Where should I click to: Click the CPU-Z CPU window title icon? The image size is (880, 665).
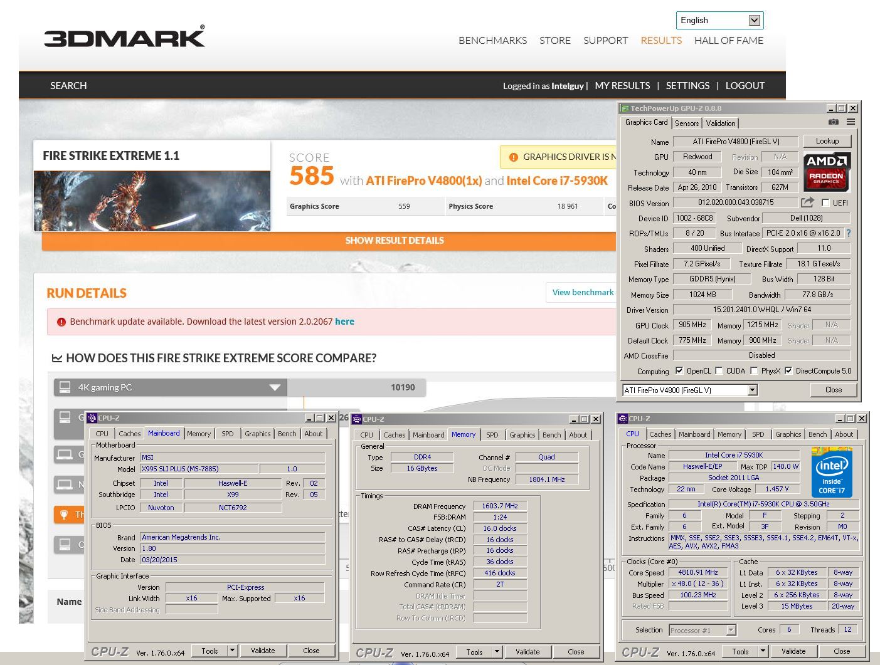point(623,419)
